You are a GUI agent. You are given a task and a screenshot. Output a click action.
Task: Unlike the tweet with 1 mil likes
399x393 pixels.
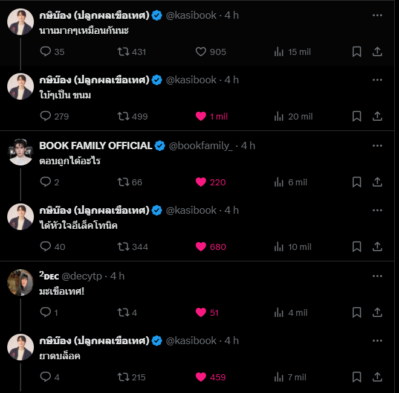[x=201, y=117]
